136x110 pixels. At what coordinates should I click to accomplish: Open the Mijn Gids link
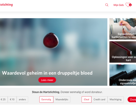[x=119, y=5]
